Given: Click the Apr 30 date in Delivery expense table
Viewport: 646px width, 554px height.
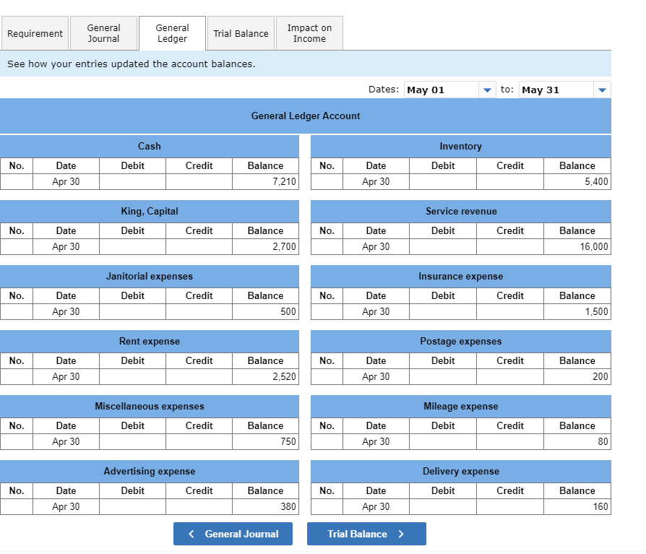Looking at the screenshot, I should (376, 506).
